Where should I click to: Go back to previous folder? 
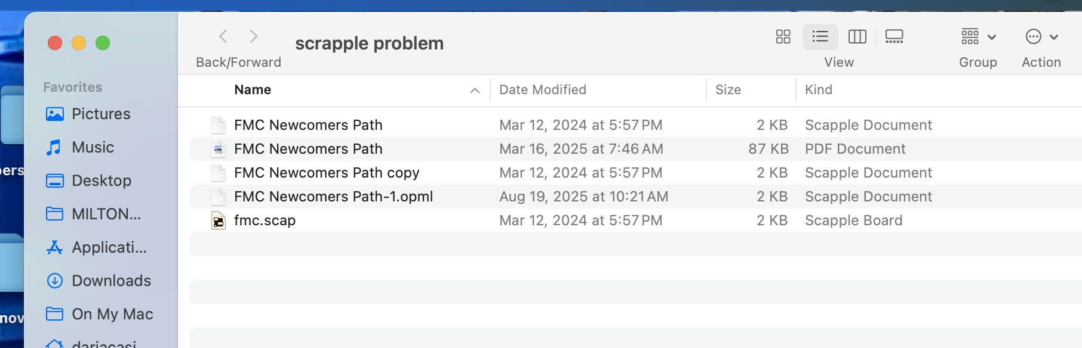(223, 37)
